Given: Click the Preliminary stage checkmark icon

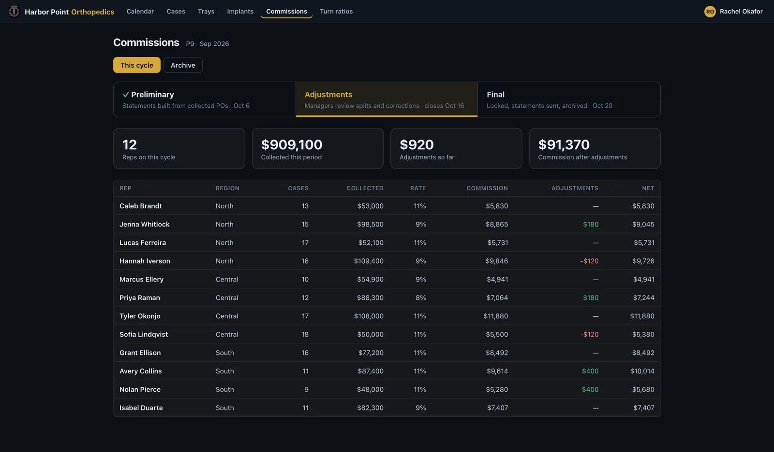Looking at the screenshot, I should point(126,95).
